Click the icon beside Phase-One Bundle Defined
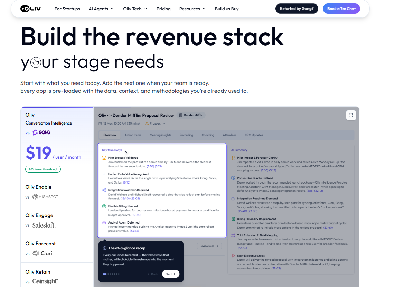Screen dimensions: 395x287 point(233,178)
